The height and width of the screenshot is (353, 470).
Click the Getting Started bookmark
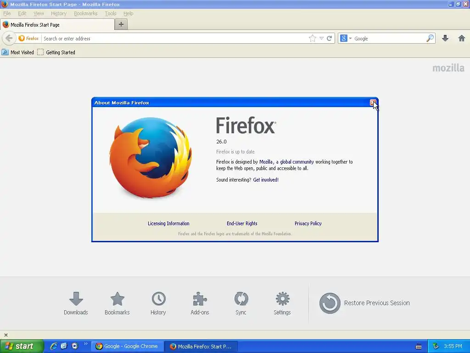[x=56, y=52]
